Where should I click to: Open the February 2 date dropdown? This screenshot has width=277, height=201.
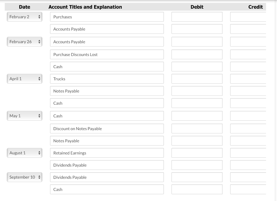[x=24, y=17]
